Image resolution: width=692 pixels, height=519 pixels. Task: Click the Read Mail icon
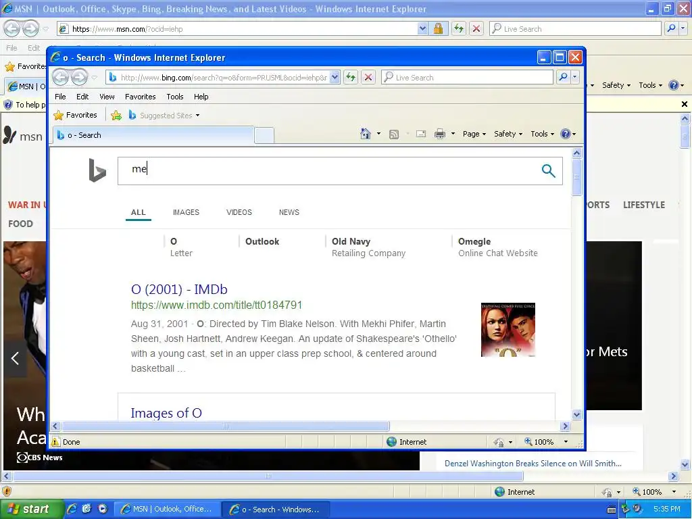tap(421, 134)
